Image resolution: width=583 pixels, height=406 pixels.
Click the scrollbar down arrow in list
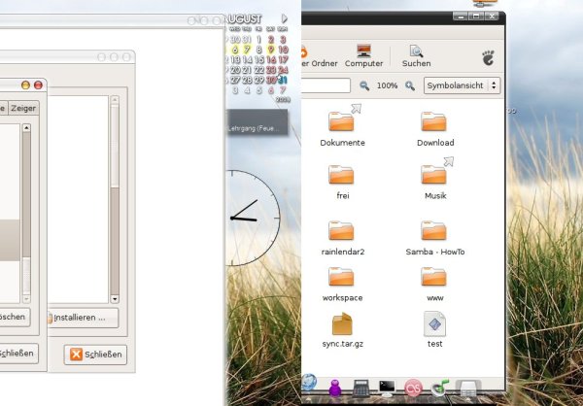pyautogui.click(x=114, y=299)
